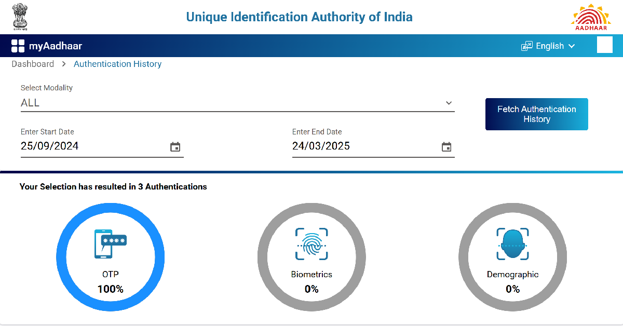Expand the English language dropdown
The image size is (623, 326).
548,46
